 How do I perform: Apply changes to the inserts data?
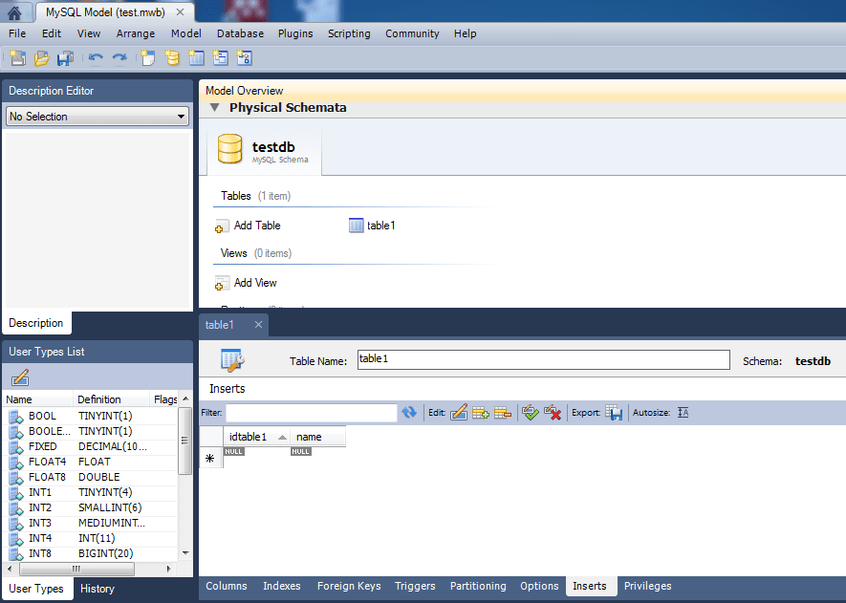click(531, 413)
